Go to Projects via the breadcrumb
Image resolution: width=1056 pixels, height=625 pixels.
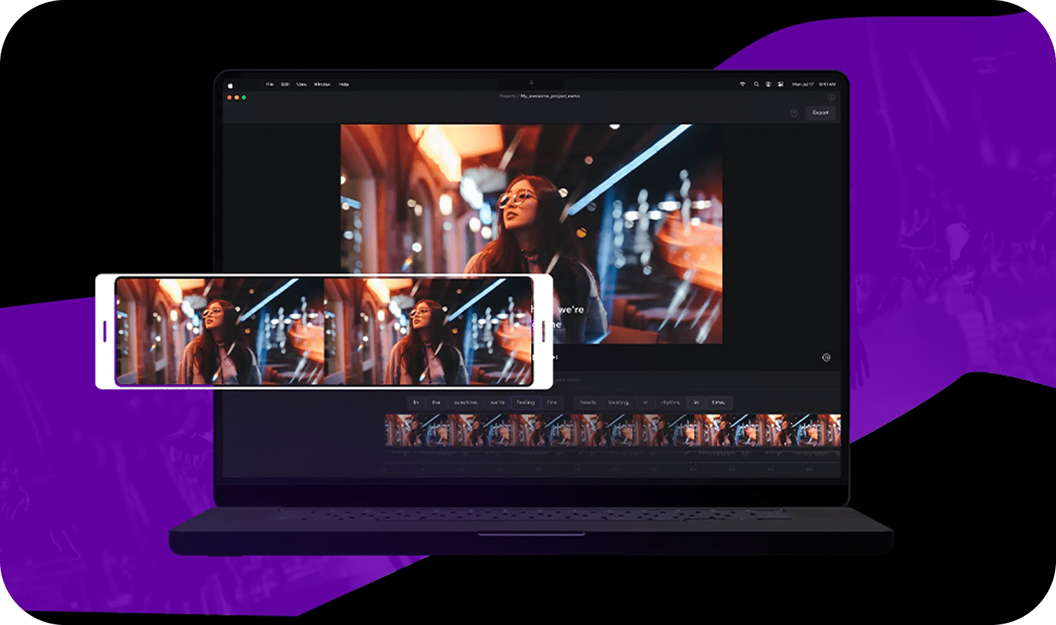pyautogui.click(x=507, y=96)
